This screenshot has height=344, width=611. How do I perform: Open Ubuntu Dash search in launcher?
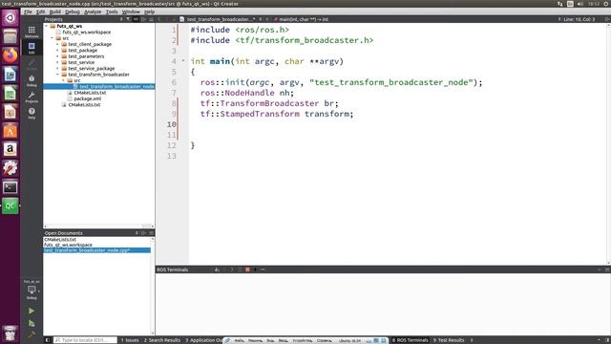[11, 18]
